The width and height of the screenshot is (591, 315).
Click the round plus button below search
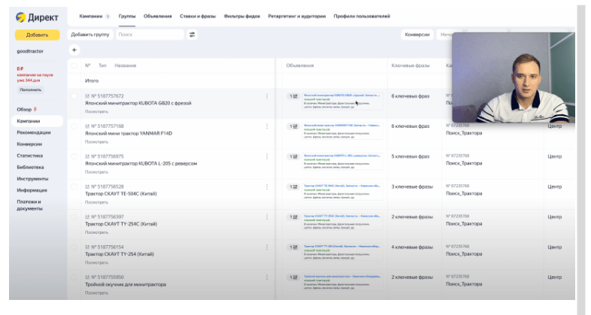click(x=74, y=50)
